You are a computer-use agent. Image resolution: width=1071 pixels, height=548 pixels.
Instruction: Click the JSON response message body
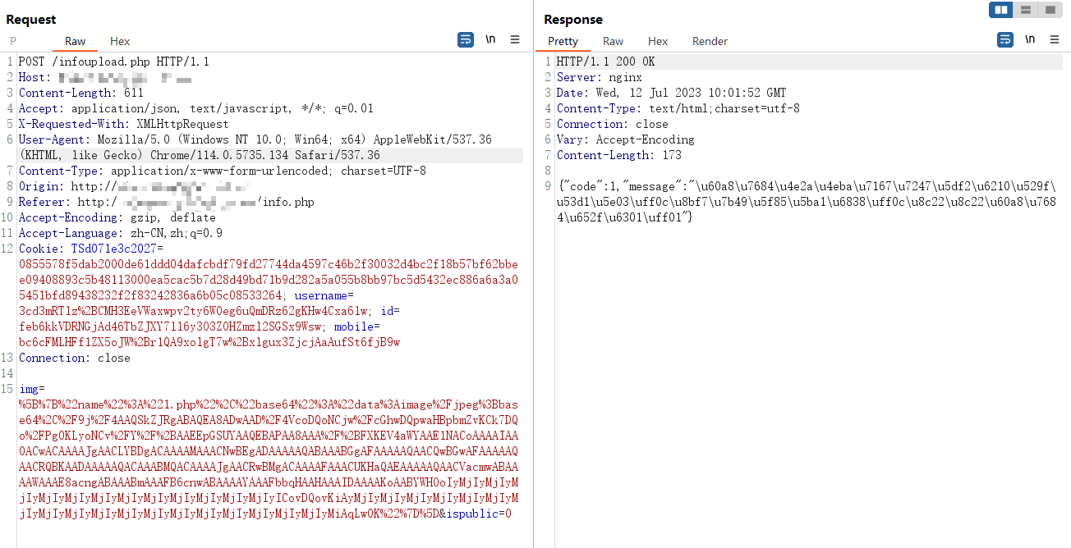tap(808, 202)
